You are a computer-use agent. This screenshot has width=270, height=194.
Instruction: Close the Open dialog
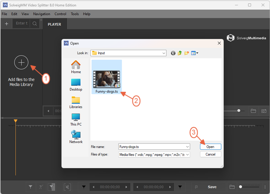tap(219, 43)
